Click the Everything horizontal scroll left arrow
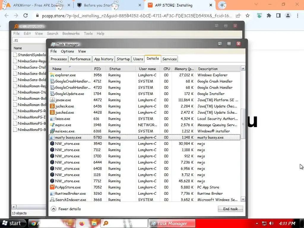The width and height of the screenshot is (304, 228). 14,207
